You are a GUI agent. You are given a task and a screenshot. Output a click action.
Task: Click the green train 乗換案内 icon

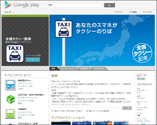(10, 114)
